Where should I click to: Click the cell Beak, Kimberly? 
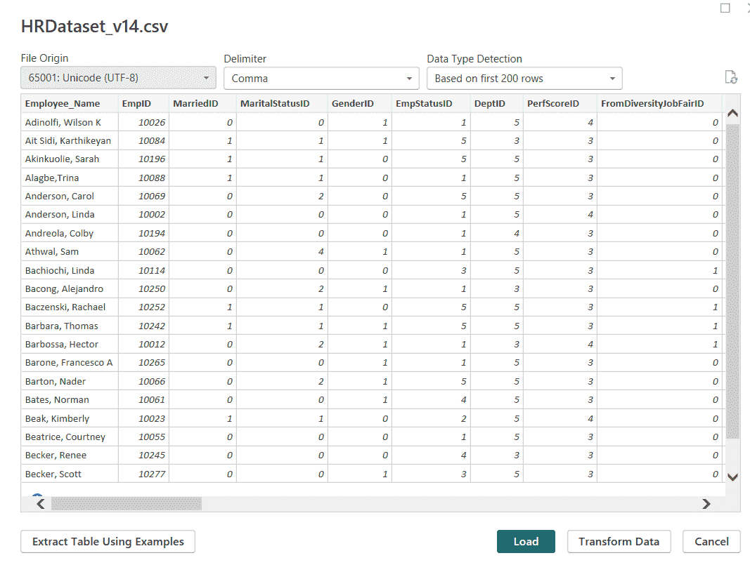point(70,418)
